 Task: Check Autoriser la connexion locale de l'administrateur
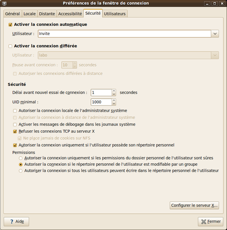[x=15, y=111]
